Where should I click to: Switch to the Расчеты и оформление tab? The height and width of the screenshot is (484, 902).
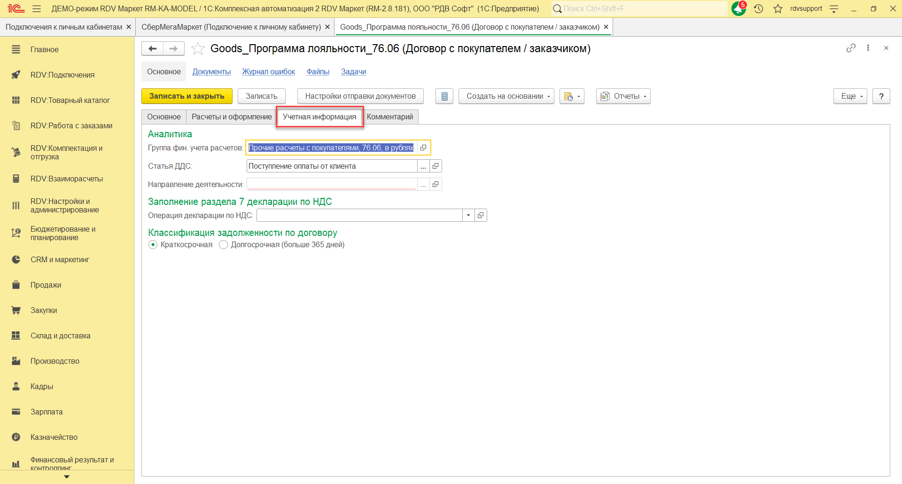[x=232, y=117]
